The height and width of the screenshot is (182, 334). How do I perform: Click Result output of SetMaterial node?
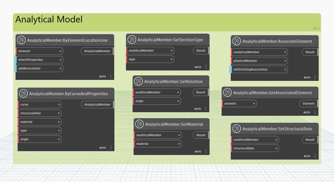201,135
